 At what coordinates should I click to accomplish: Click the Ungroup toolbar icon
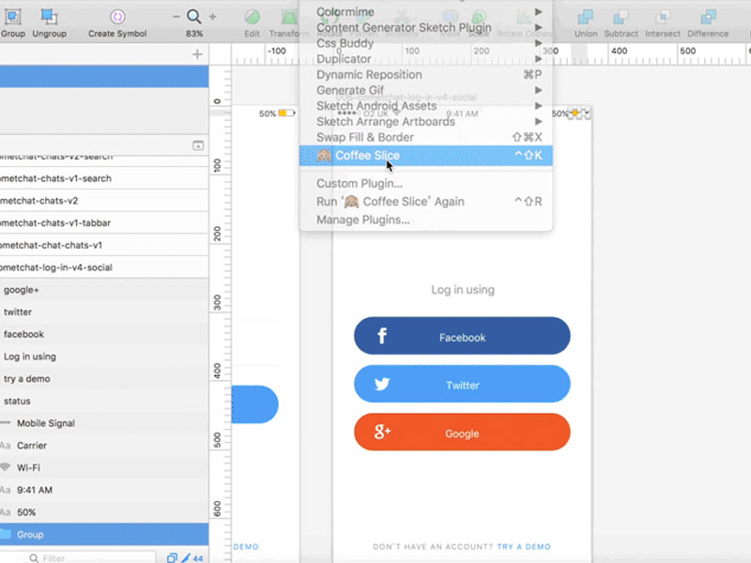(x=49, y=17)
